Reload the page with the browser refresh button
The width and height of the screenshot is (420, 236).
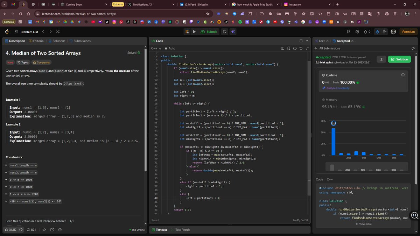tap(20, 14)
